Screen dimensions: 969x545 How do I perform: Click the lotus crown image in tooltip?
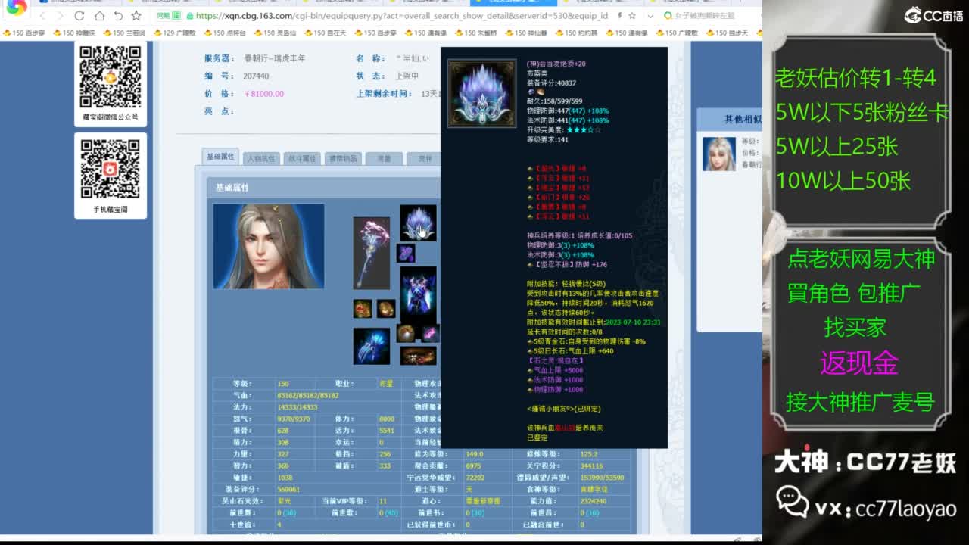pos(482,93)
